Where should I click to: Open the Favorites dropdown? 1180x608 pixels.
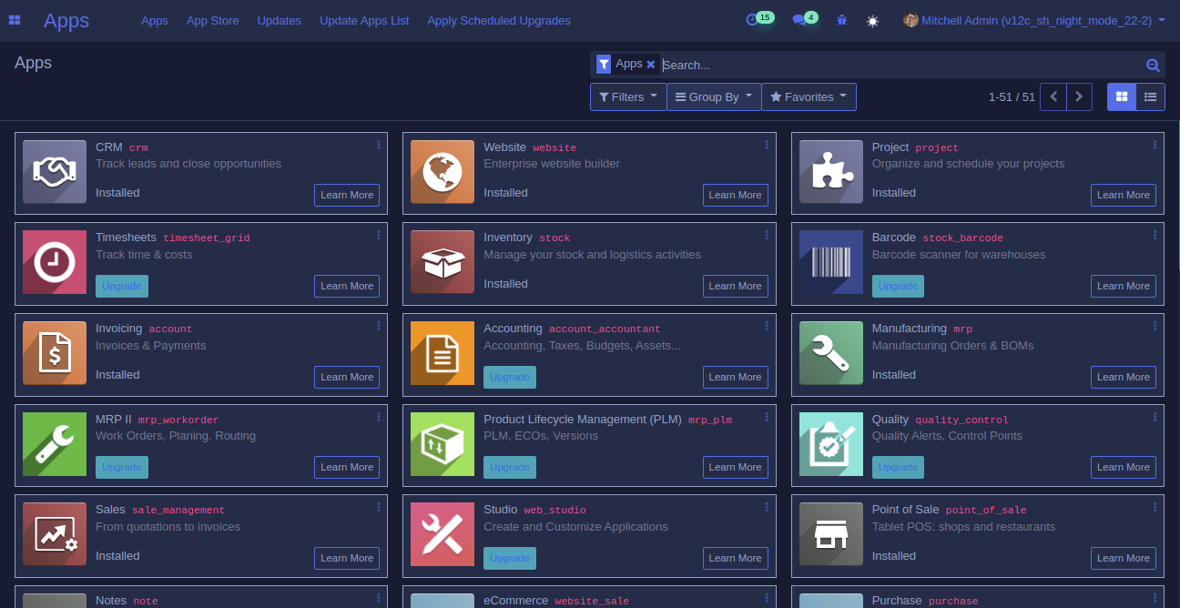coord(809,96)
